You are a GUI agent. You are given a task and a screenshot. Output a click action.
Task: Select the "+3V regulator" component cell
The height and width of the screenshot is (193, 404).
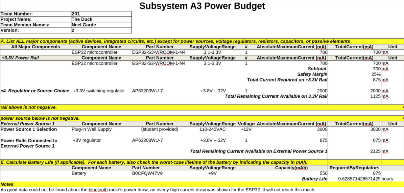coord(87,140)
